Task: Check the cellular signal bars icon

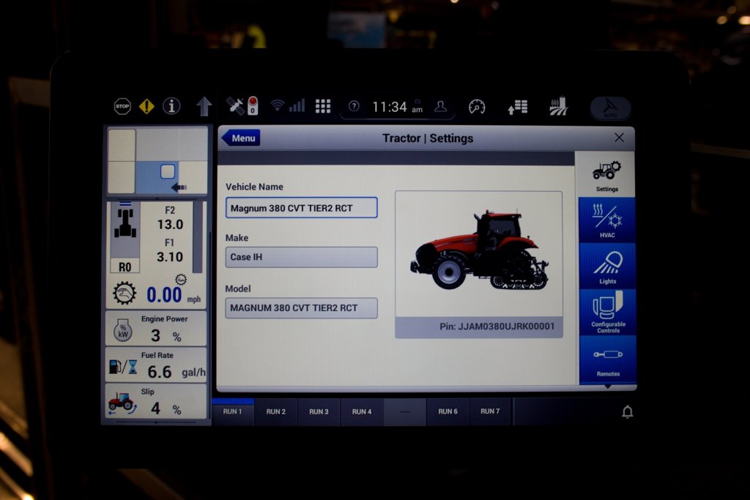Action: [x=297, y=105]
